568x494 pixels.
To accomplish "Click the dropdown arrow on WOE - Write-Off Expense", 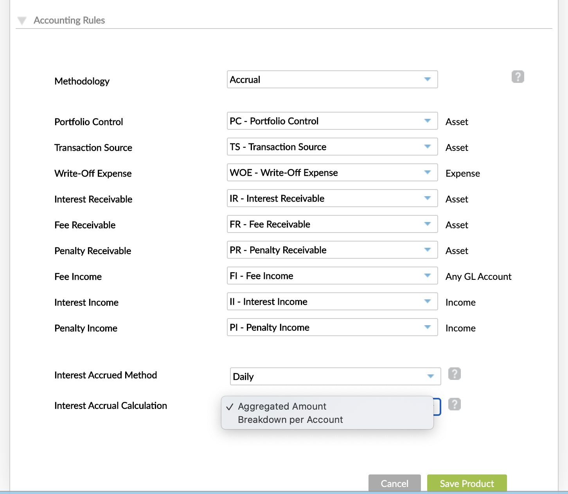I will (x=428, y=172).
